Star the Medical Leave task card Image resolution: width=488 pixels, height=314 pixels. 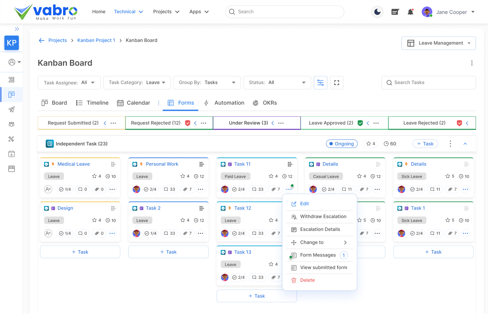[94, 176]
